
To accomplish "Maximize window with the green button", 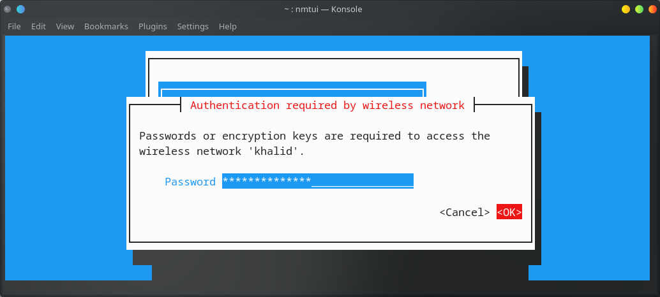I will (x=638, y=10).
